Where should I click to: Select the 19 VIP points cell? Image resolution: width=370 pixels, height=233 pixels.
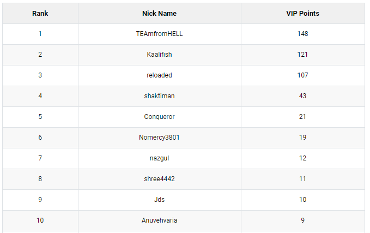[x=303, y=138]
